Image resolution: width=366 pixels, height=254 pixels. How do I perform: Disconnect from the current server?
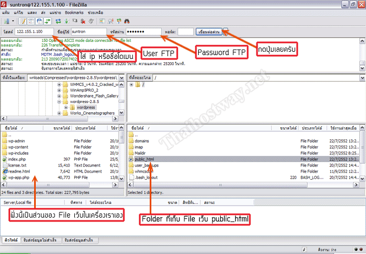click(x=83, y=21)
